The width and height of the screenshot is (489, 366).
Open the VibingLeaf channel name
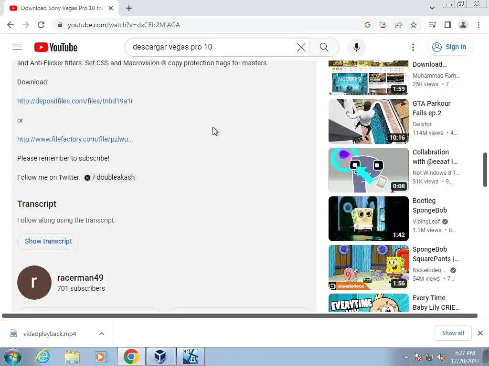point(426,221)
